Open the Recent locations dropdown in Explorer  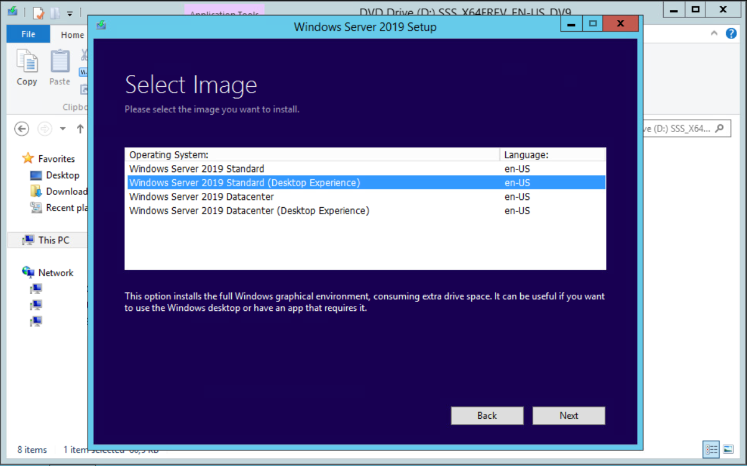coord(63,129)
